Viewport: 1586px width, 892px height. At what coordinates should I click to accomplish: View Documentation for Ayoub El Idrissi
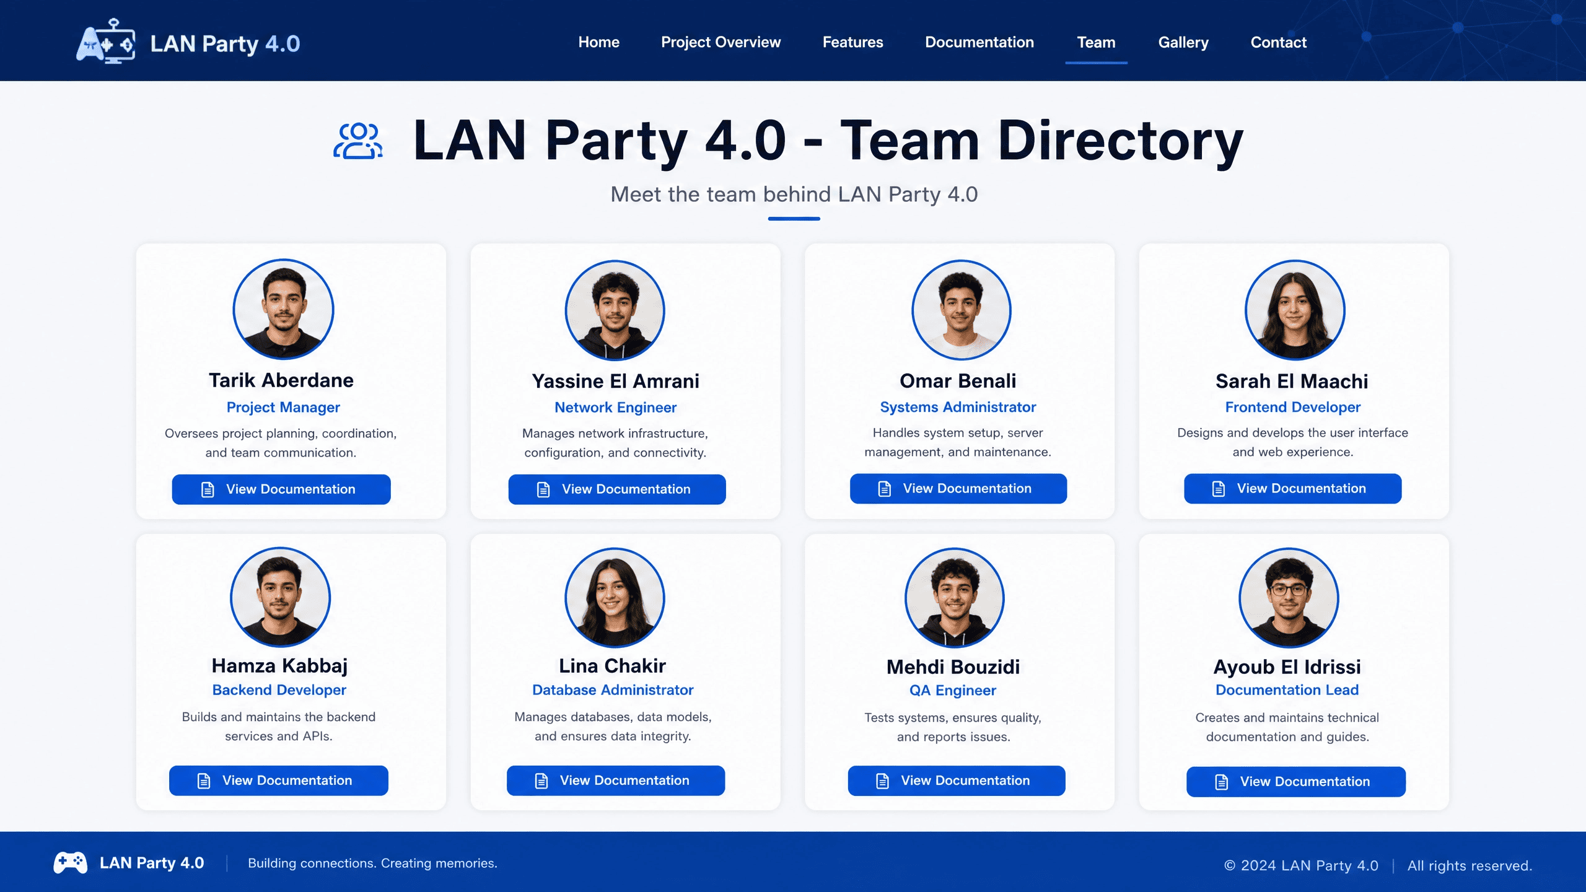(1296, 782)
